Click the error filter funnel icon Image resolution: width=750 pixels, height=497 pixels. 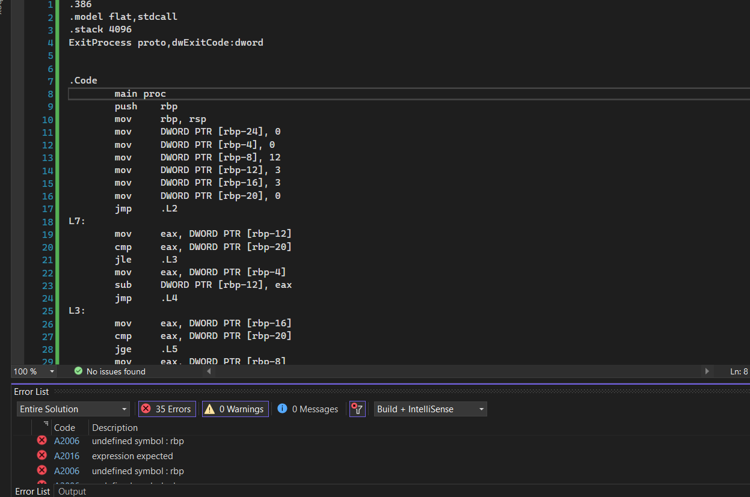(x=357, y=409)
